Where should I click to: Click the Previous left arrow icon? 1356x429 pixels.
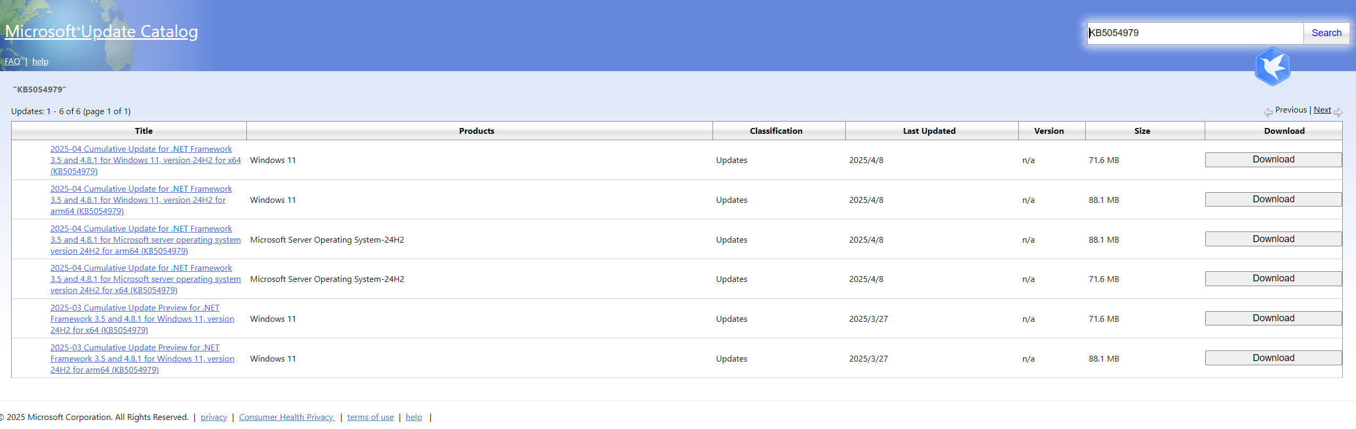click(x=1268, y=112)
